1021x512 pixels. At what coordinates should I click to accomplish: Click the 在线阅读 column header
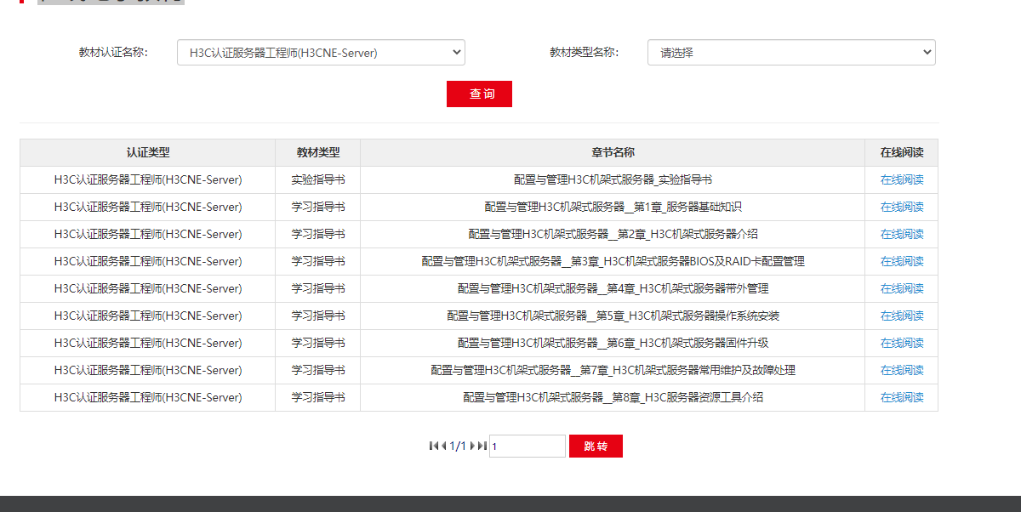click(902, 152)
